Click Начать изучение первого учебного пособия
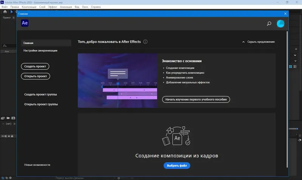Viewport: 302px width, 180px height. click(x=196, y=99)
